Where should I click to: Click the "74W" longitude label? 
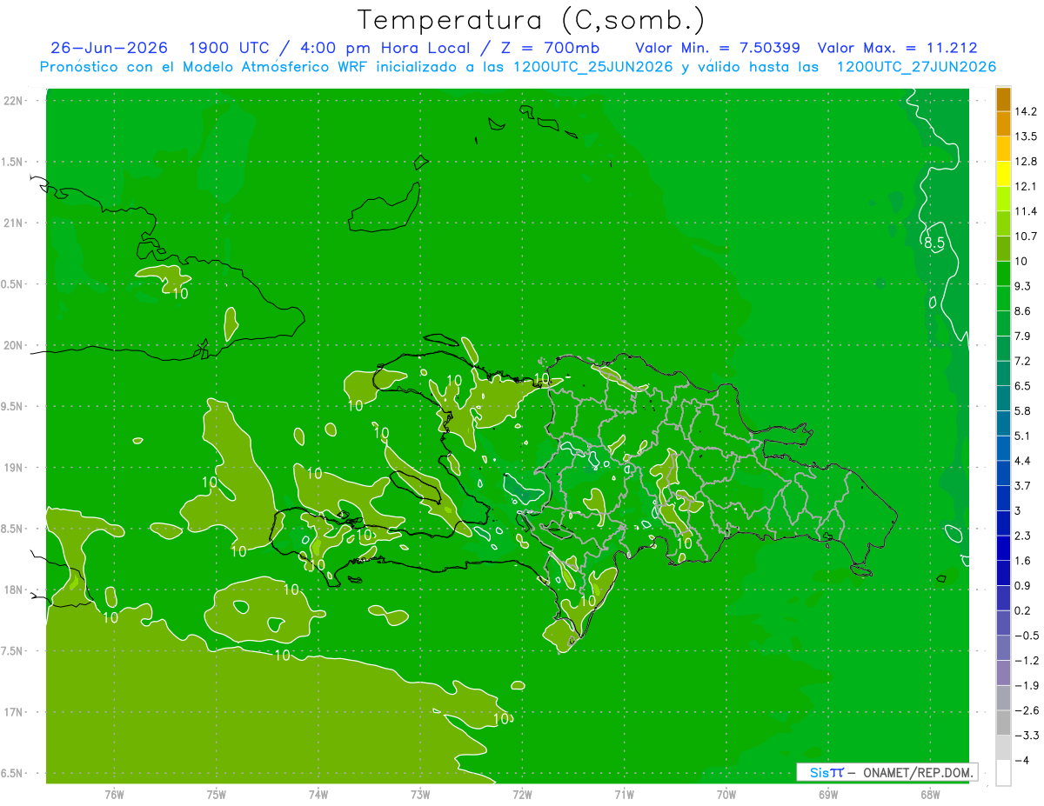(318, 794)
